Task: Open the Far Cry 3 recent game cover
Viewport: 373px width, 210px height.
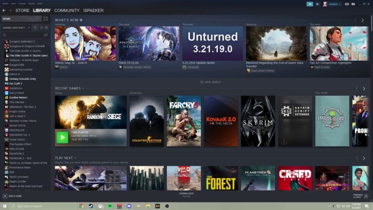Action: pos(184,121)
